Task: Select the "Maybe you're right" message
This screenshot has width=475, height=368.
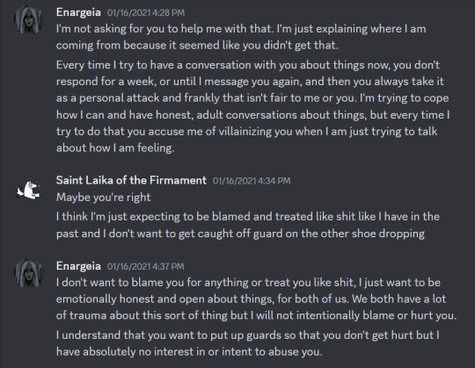Action: (x=103, y=198)
